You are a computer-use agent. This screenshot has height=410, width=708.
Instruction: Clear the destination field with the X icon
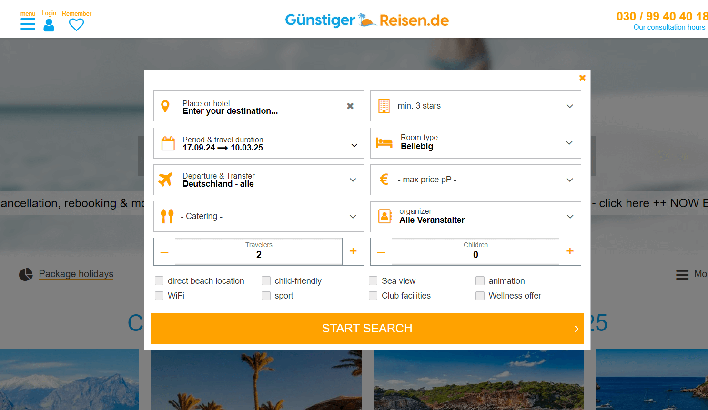coord(350,106)
